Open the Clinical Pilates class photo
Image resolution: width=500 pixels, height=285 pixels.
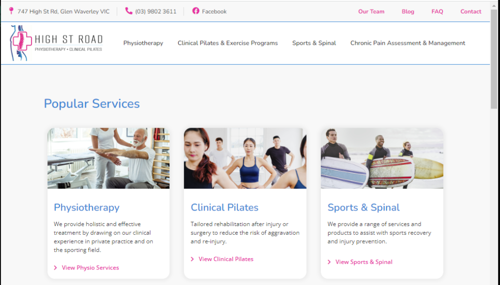coord(245,158)
